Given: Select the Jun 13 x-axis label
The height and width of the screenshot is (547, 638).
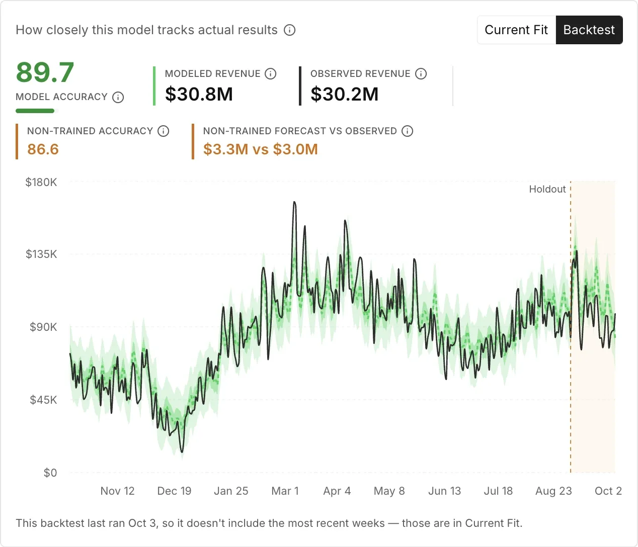Looking at the screenshot, I should [445, 491].
